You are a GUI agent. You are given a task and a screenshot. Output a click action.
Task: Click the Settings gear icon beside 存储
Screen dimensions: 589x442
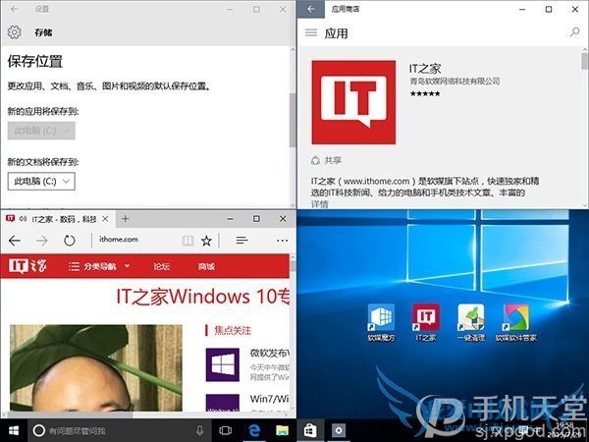coord(15,32)
